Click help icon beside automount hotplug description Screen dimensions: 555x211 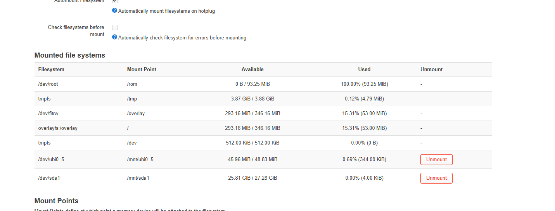click(x=114, y=10)
